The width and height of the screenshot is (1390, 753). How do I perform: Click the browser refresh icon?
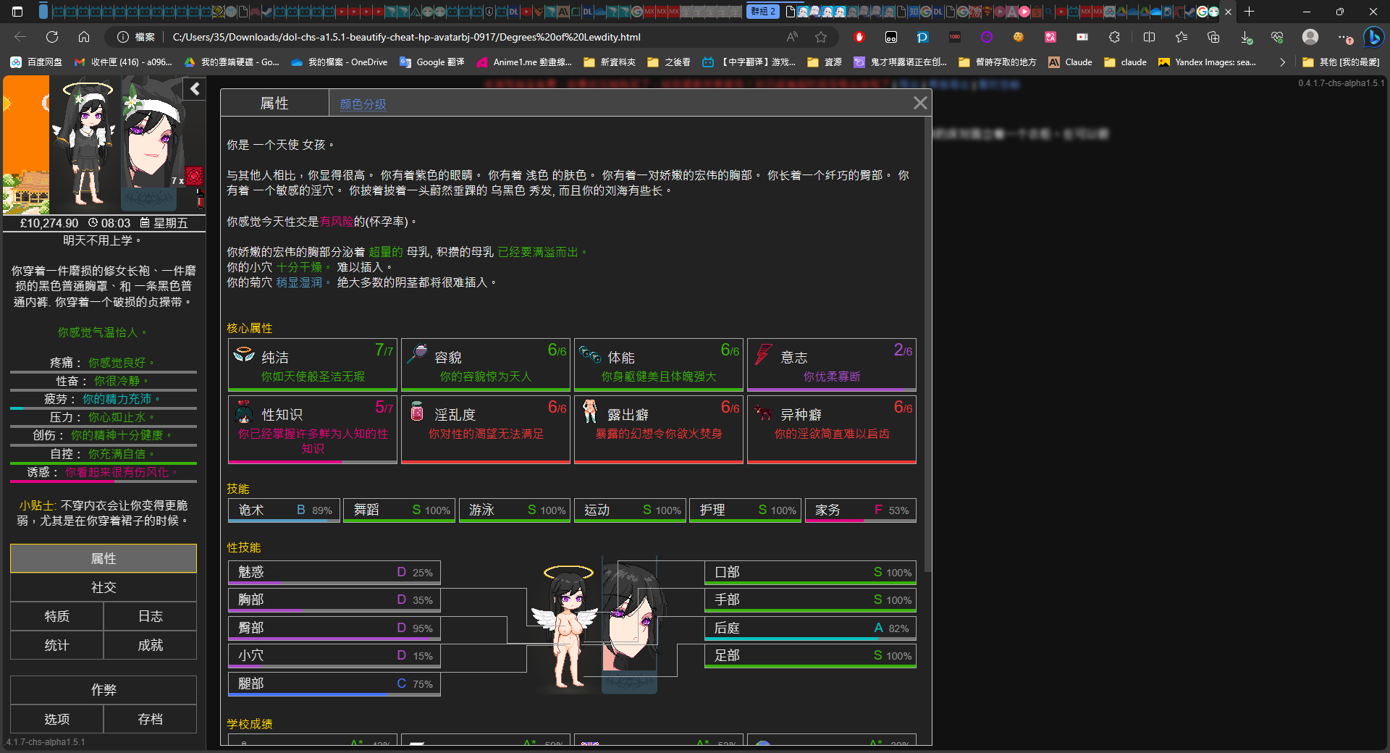point(52,37)
